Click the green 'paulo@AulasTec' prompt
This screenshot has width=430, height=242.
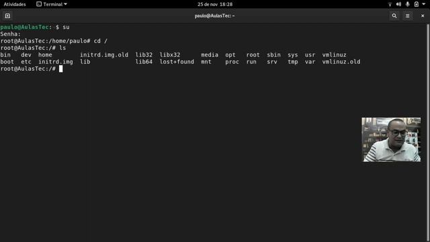click(24, 27)
